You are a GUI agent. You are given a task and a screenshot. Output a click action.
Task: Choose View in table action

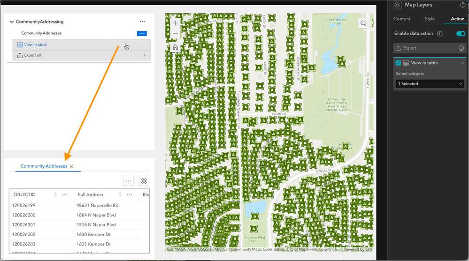tap(81, 45)
